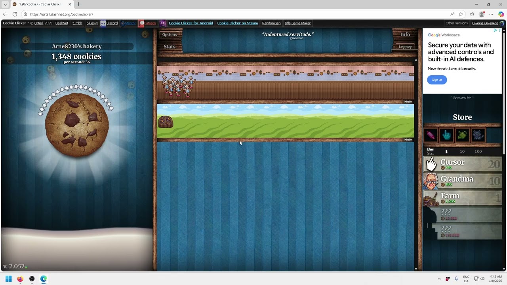
Task: Buy the kitten upgrade in store
Action: tap(478, 135)
